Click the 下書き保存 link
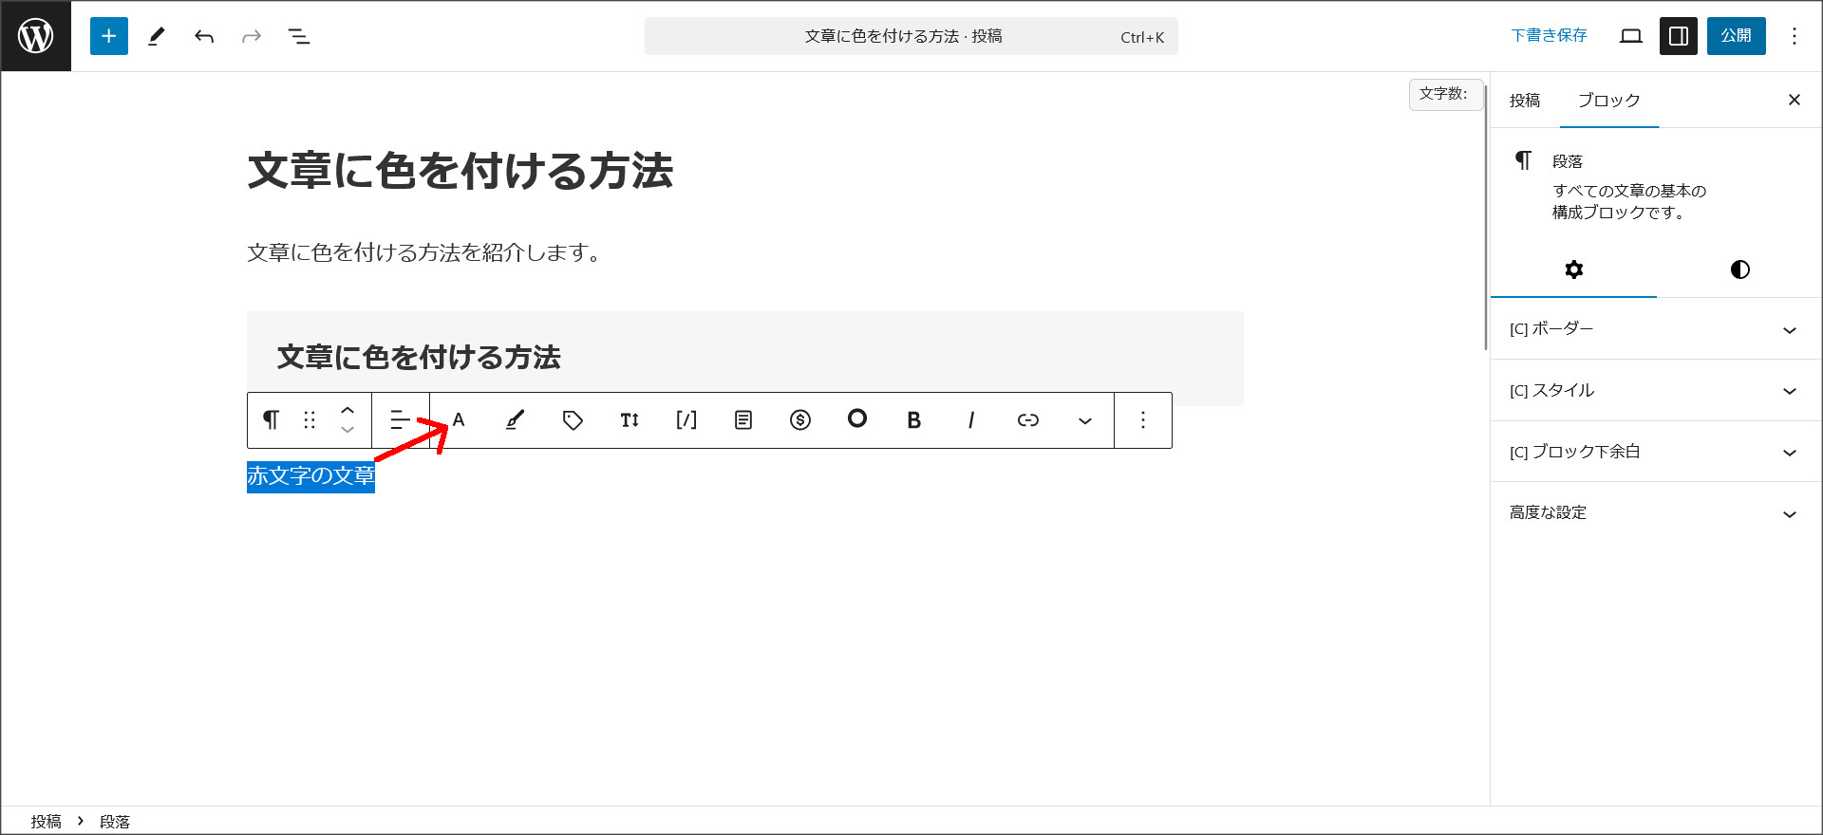The width and height of the screenshot is (1823, 835). coord(1549,36)
